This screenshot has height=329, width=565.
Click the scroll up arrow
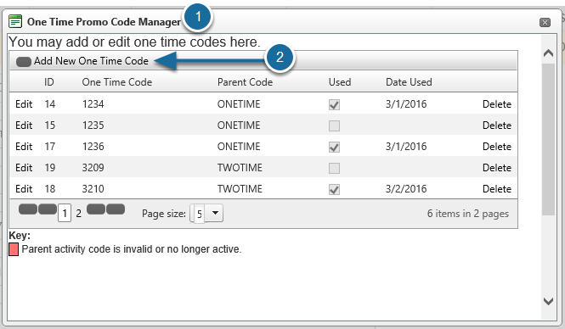click(x=548, y=53)
